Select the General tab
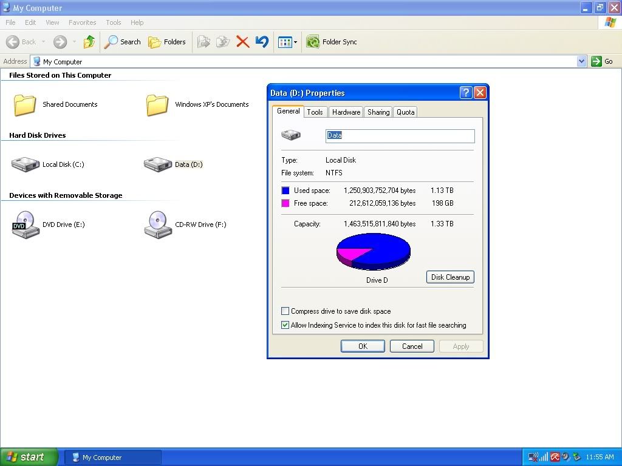The width and height of the screenshot is (622, 466). pos(289,112)
